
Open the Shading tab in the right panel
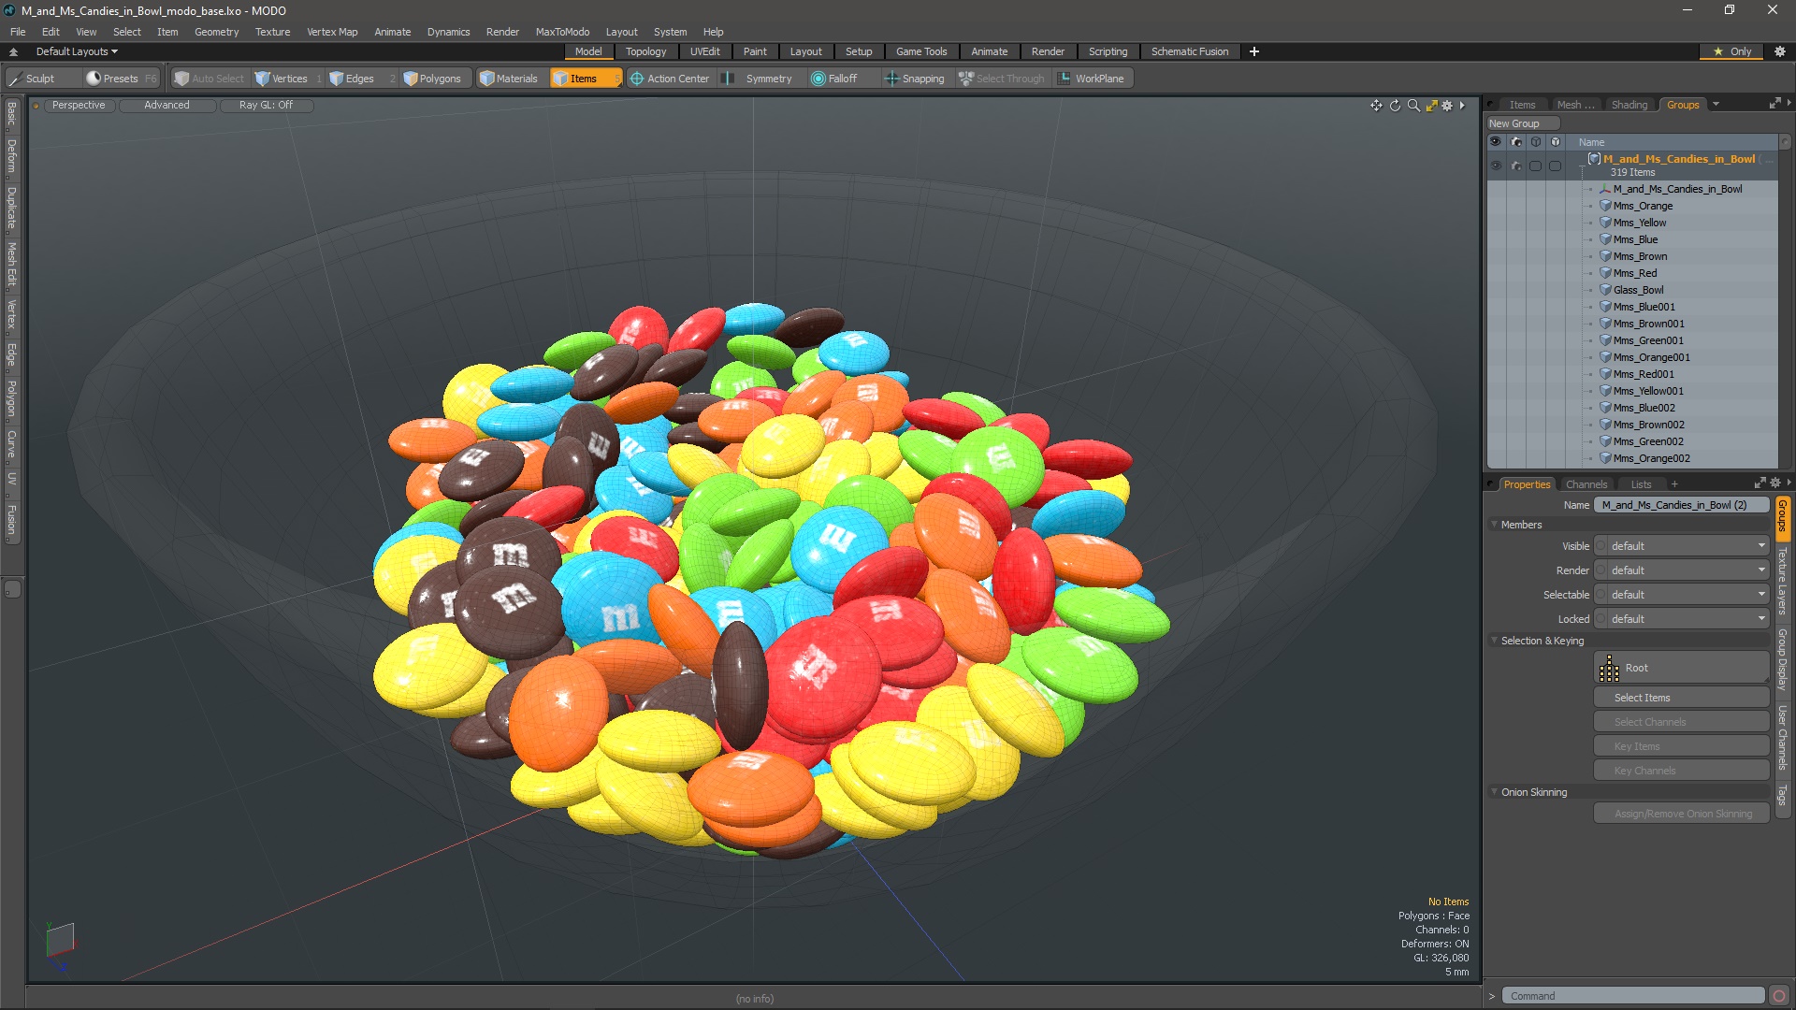1629,105
